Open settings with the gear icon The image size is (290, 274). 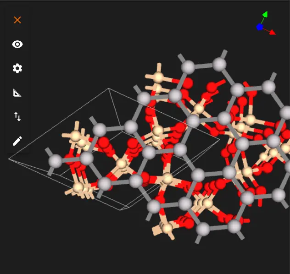[17, 69]
